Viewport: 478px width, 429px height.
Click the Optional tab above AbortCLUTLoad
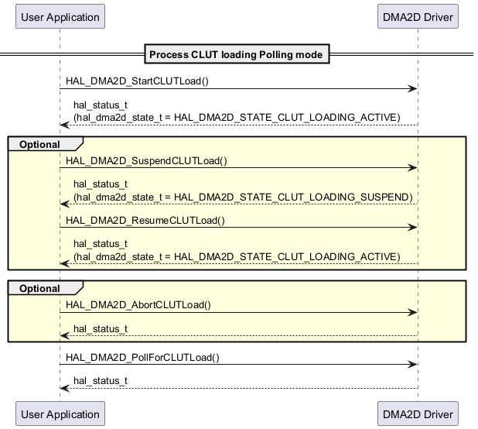(40, 288)
